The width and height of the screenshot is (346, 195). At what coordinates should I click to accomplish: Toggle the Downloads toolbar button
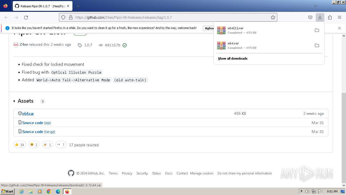pos(320,17)
